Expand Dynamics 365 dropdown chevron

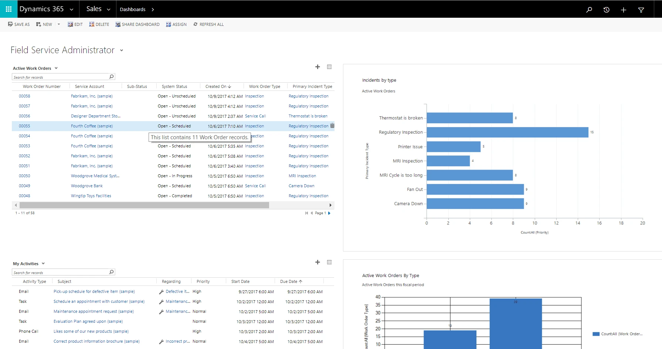pyautogui.click(x=71, y=10)
